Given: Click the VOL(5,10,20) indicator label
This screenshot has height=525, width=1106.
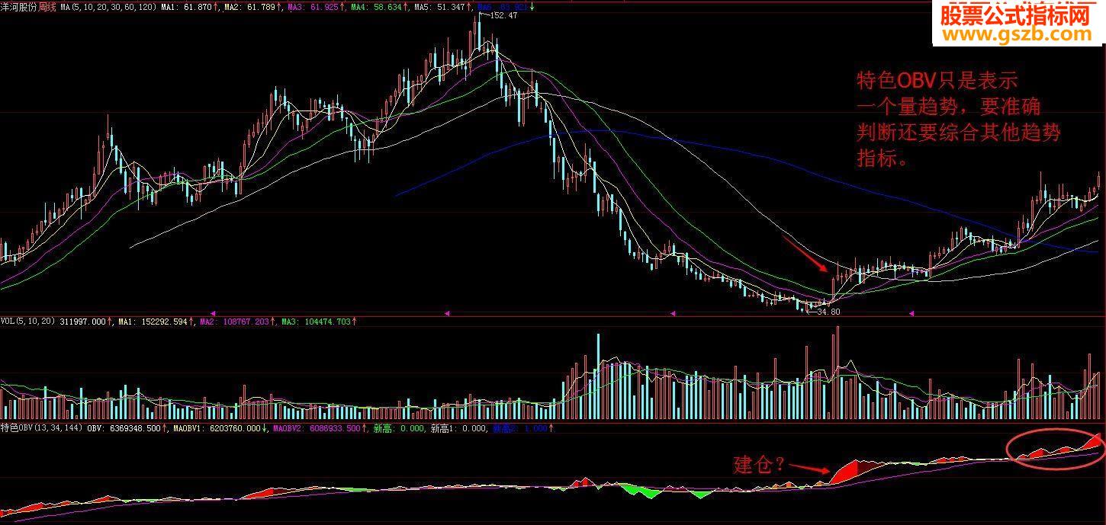Looking at the screenshot, I should pos(27,322).
